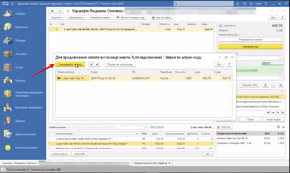Open the Замовлення menu
290x173 pixels.
pos(76,18)
